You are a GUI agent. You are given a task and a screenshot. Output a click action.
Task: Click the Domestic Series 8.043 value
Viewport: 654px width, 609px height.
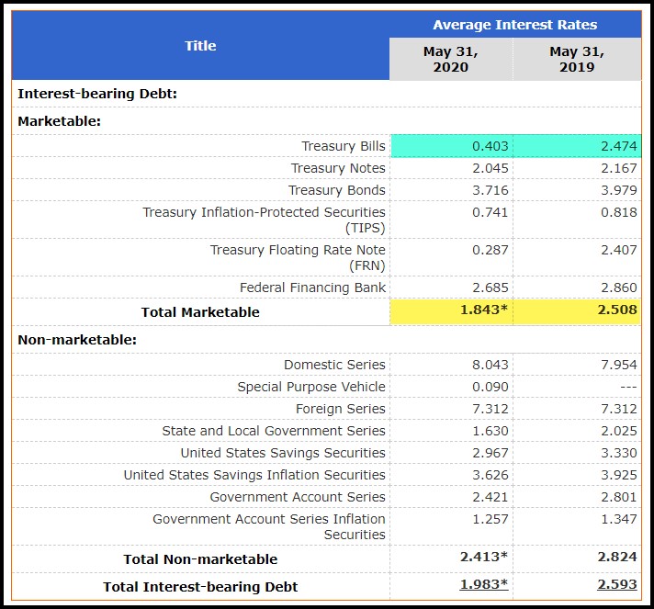pyautogui.click(x=490, y=365)
